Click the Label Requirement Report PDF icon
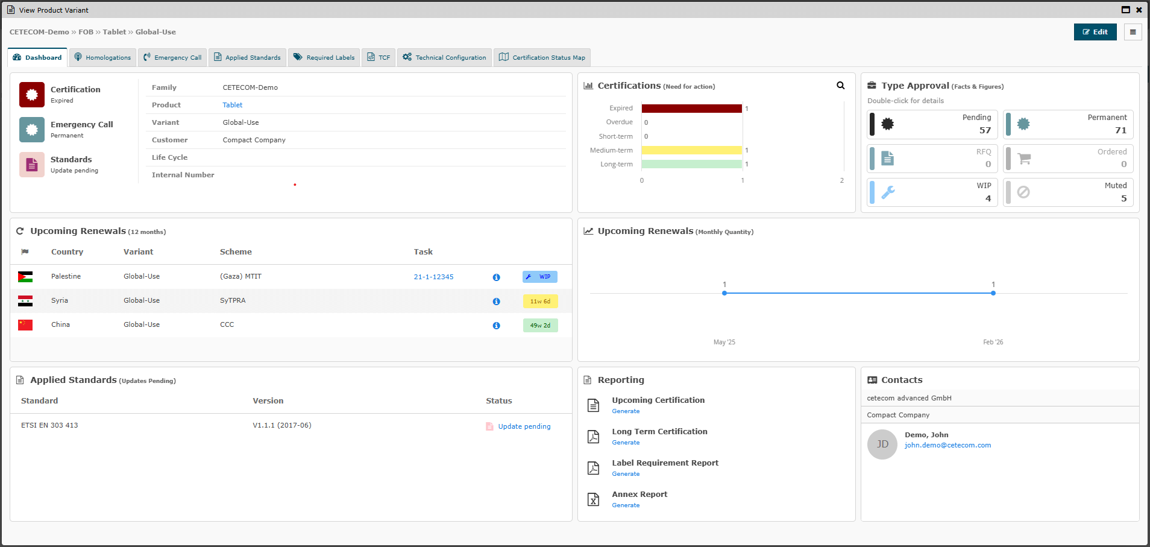 point(593,468)
